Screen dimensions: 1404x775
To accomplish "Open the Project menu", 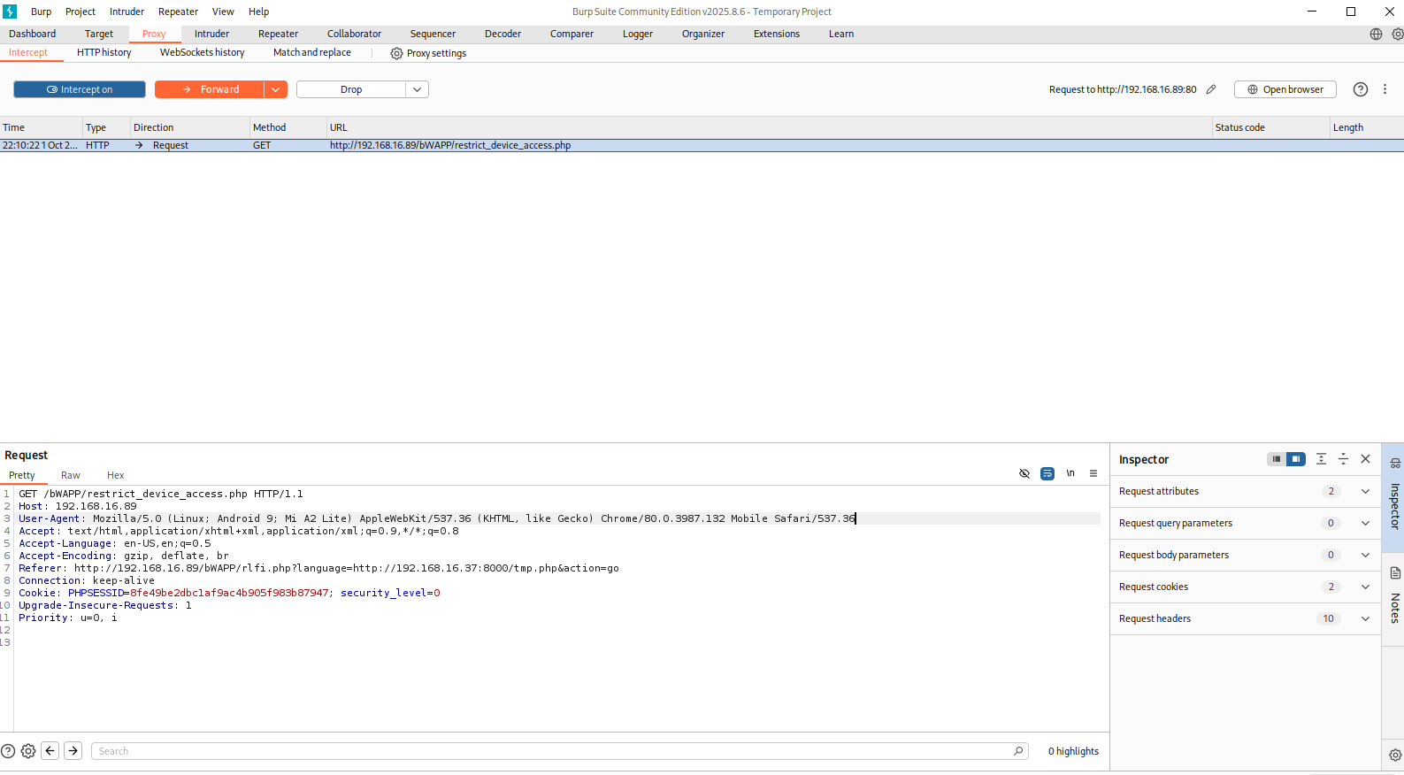I will pos(81,12).
